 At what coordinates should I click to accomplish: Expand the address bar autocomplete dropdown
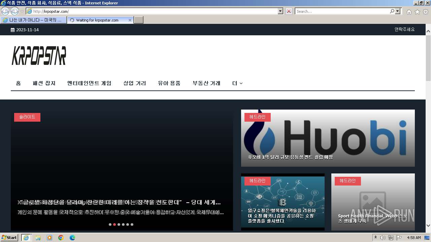(x=280, y=11)
